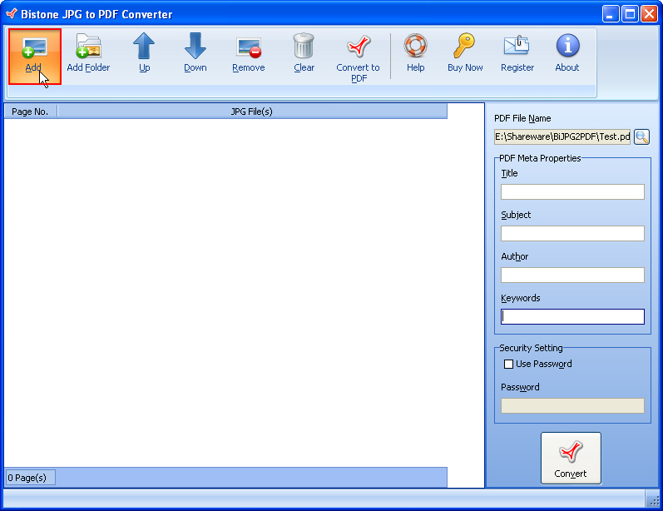
Task: Click the JPG File(s) column header
Action: (x=252, y=112)
